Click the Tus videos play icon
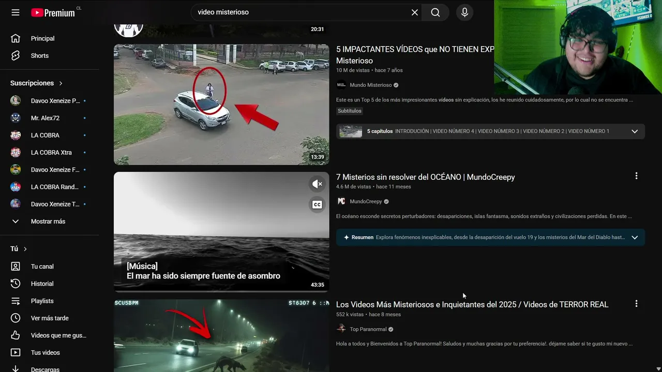662x372 pixels. coord(16,352)
